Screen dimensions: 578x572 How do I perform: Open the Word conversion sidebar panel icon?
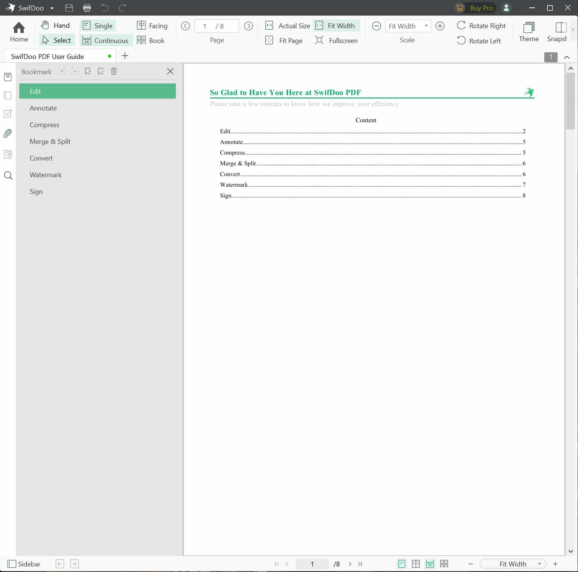point(8,154)
